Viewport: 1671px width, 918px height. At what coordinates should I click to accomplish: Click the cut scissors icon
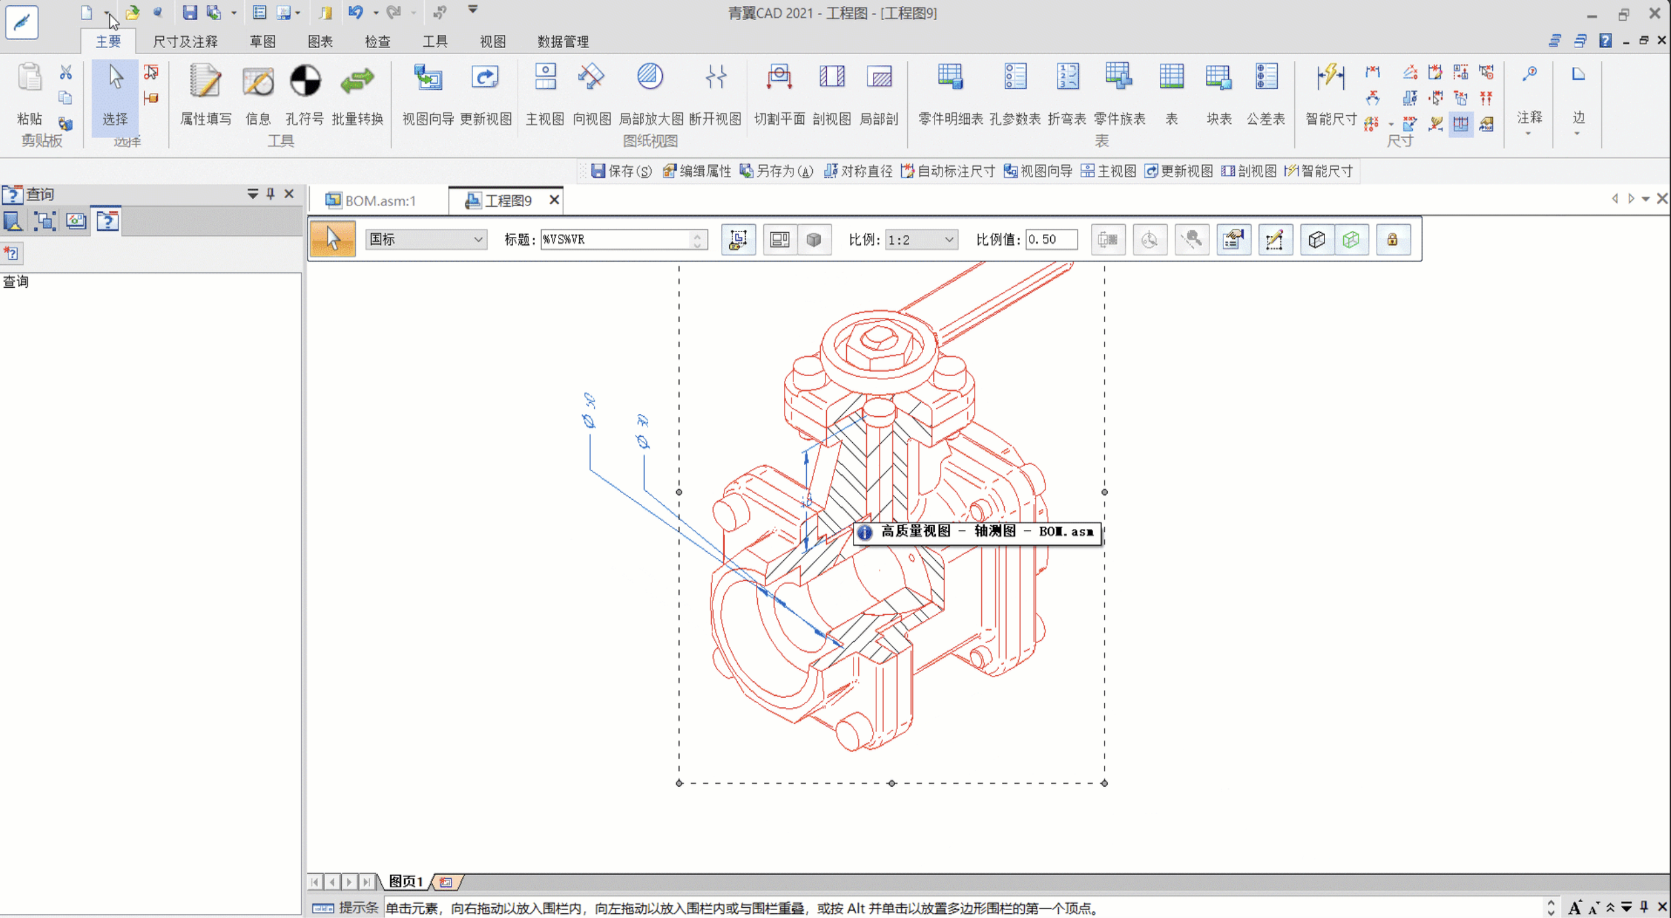point(66,72)
